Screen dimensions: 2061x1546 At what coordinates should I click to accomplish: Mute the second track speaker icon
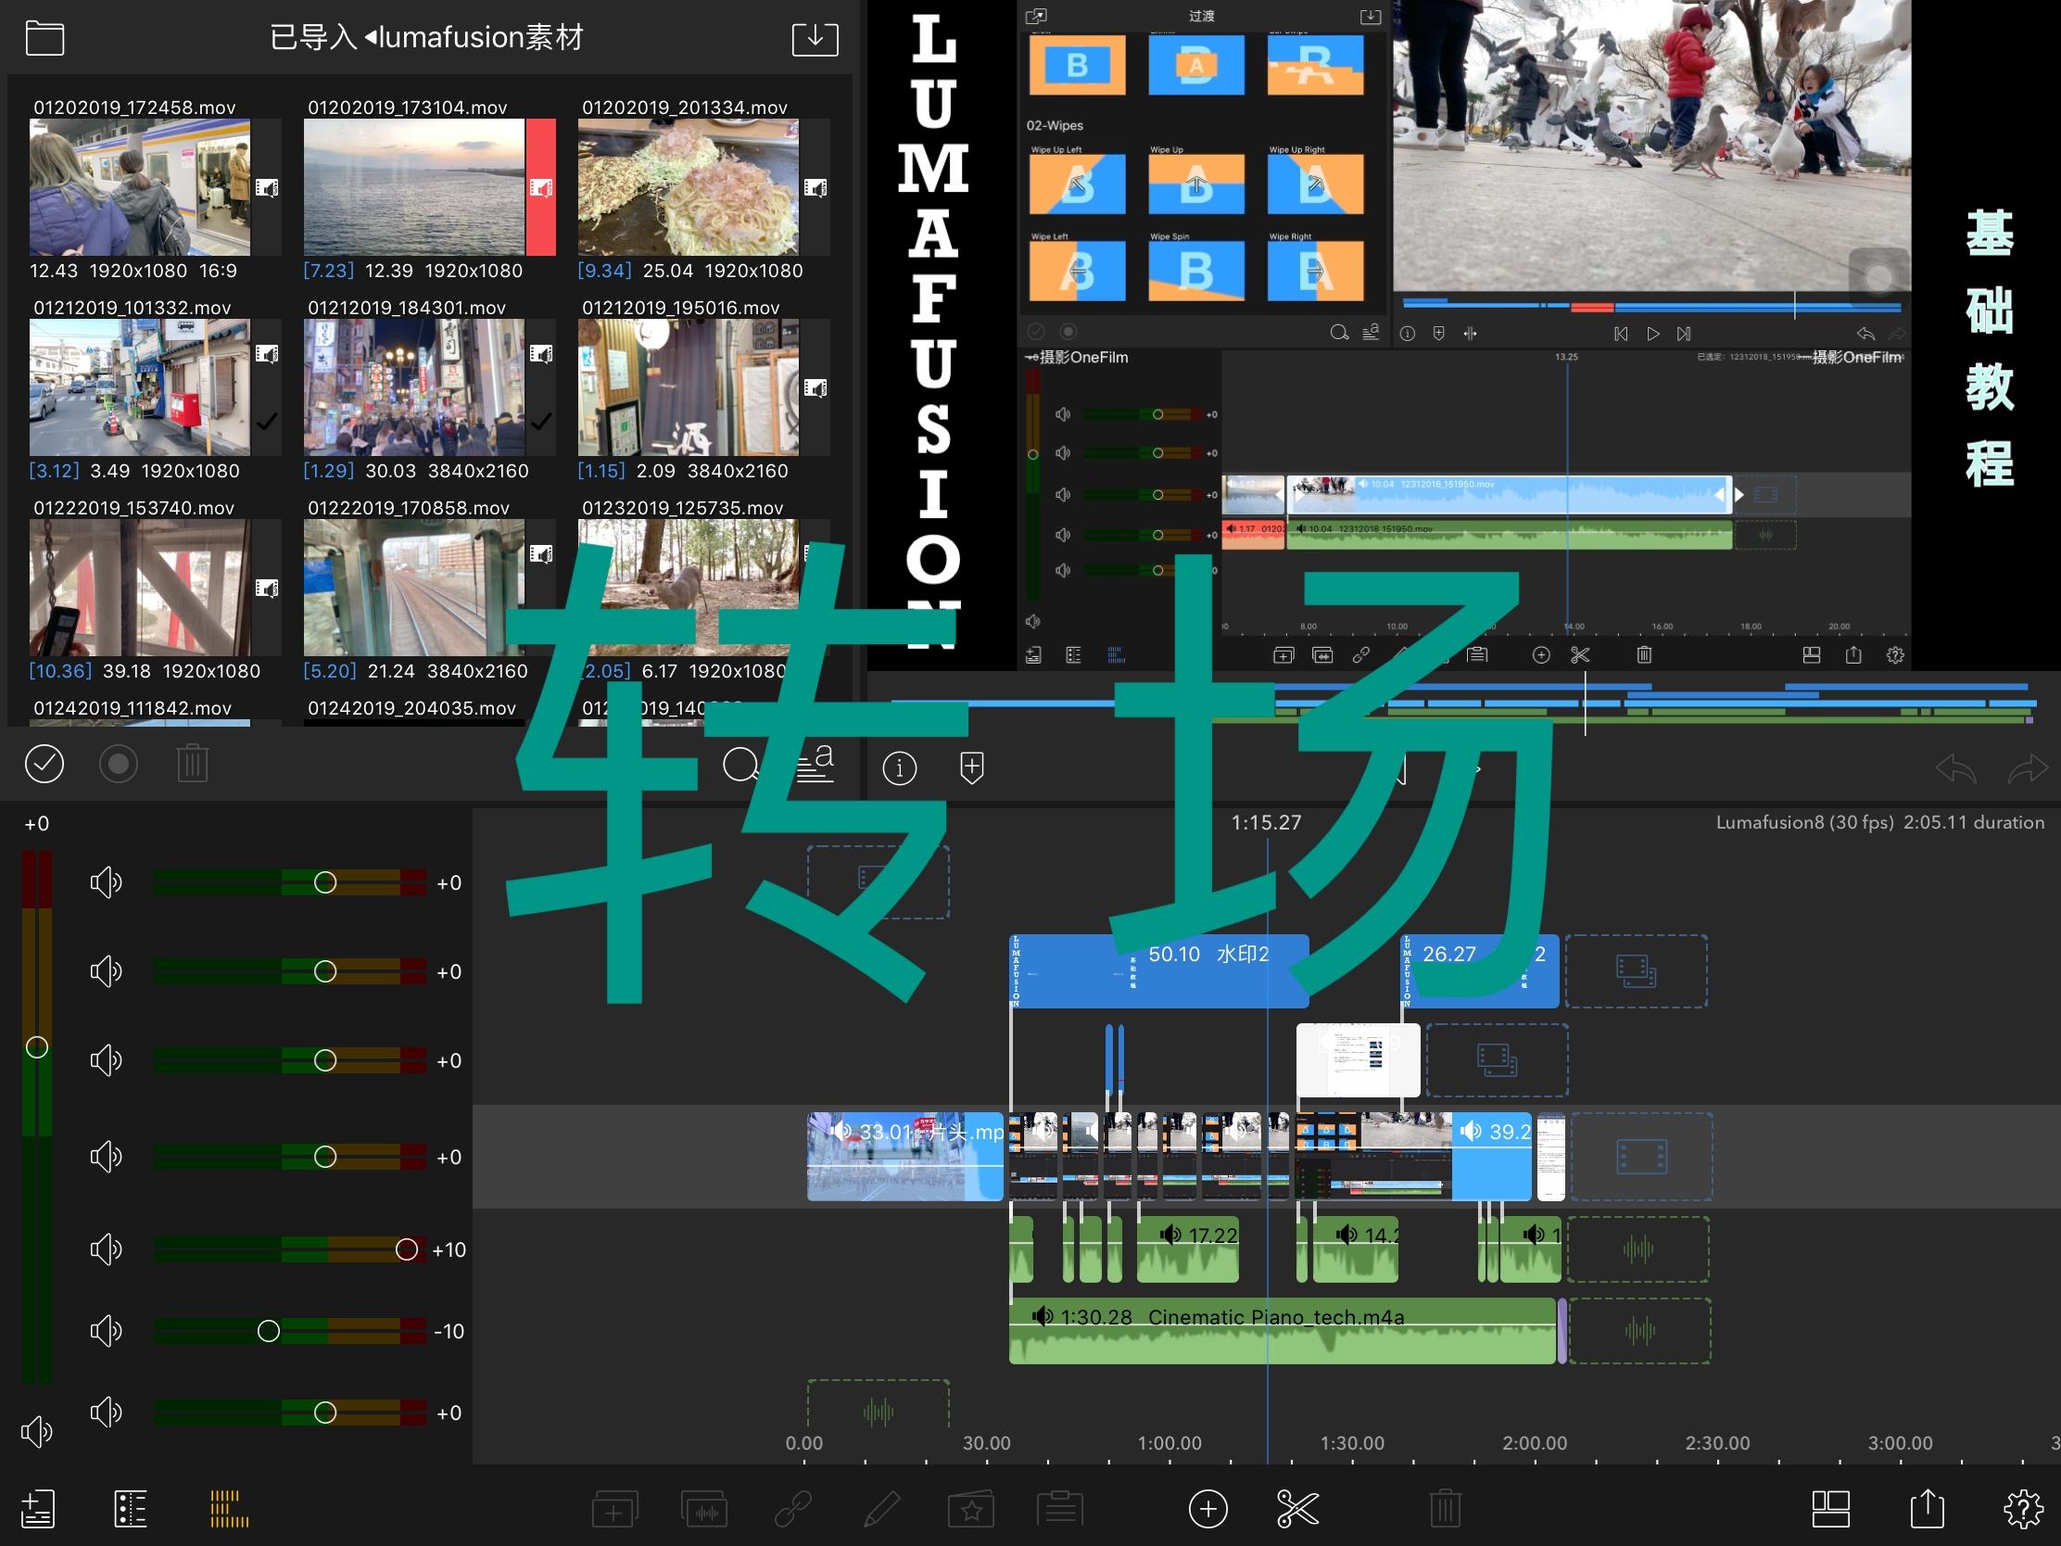[107, 971]
